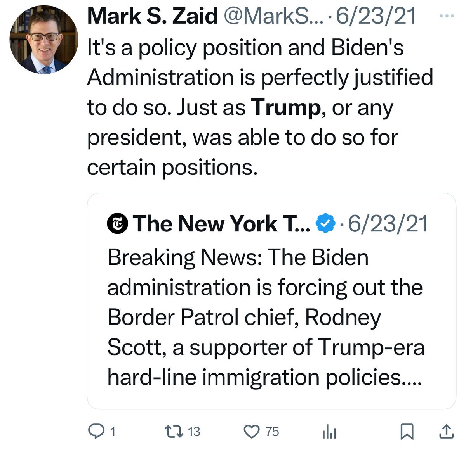466x449 pixels.
Task: Click the retweet count 13
Action: [194, 432]
